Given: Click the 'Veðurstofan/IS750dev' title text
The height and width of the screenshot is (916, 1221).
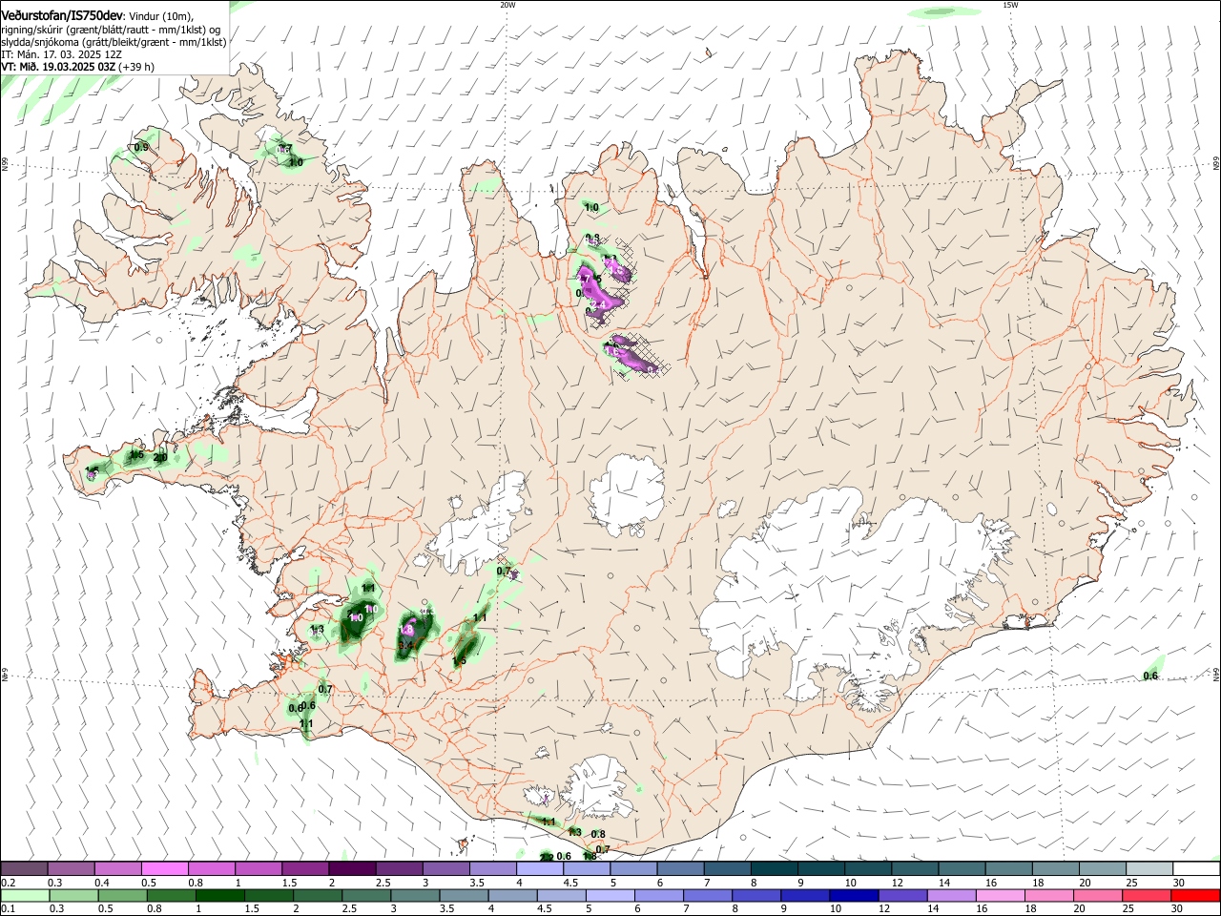Looking at the screenshot, I should tap(61, 15).
